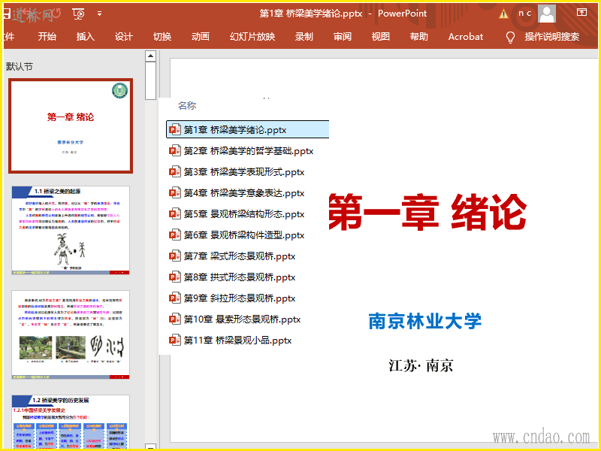This screenshot has width=601, height=451.
Task: Click the PowerPoint icon of 第9章 file
Action: [175, 298]
